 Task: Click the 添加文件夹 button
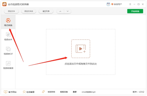[x=29, y=11]
